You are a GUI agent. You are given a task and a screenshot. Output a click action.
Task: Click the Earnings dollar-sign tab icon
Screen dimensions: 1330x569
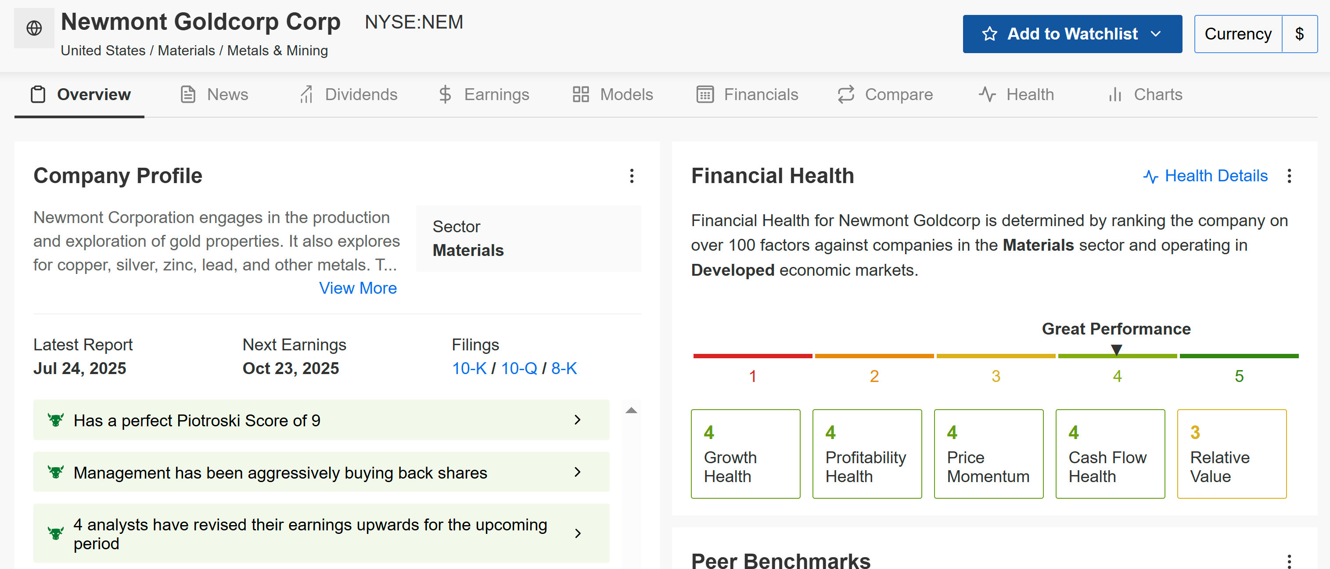[x=445, y=94]
